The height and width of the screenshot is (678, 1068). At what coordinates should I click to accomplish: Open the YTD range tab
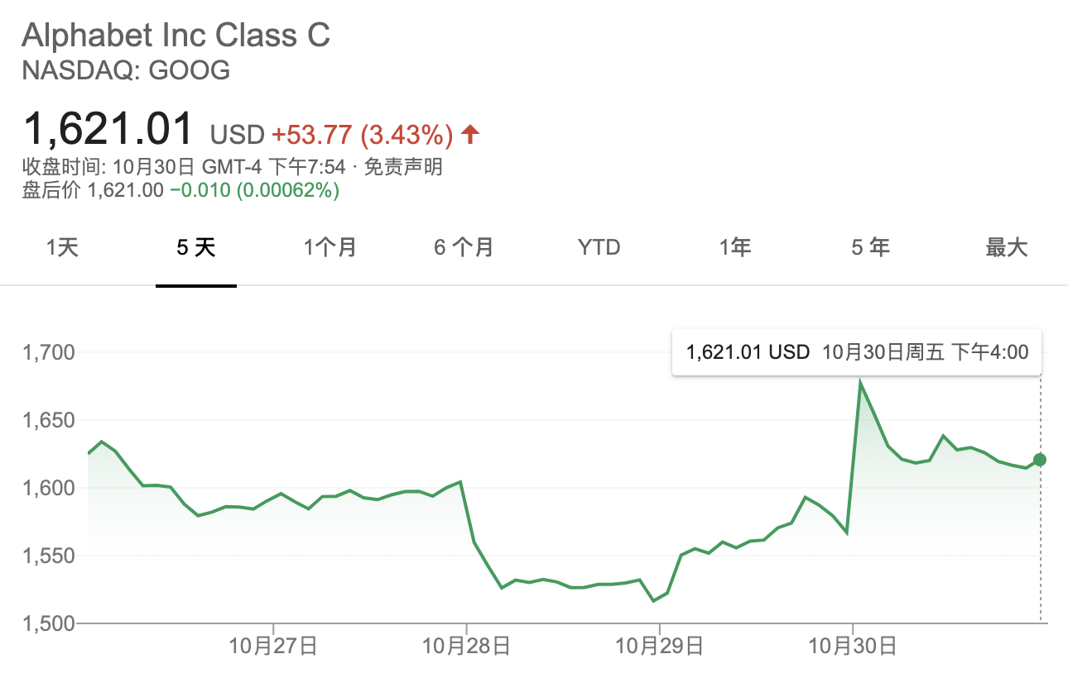click(x=599, y=247)
